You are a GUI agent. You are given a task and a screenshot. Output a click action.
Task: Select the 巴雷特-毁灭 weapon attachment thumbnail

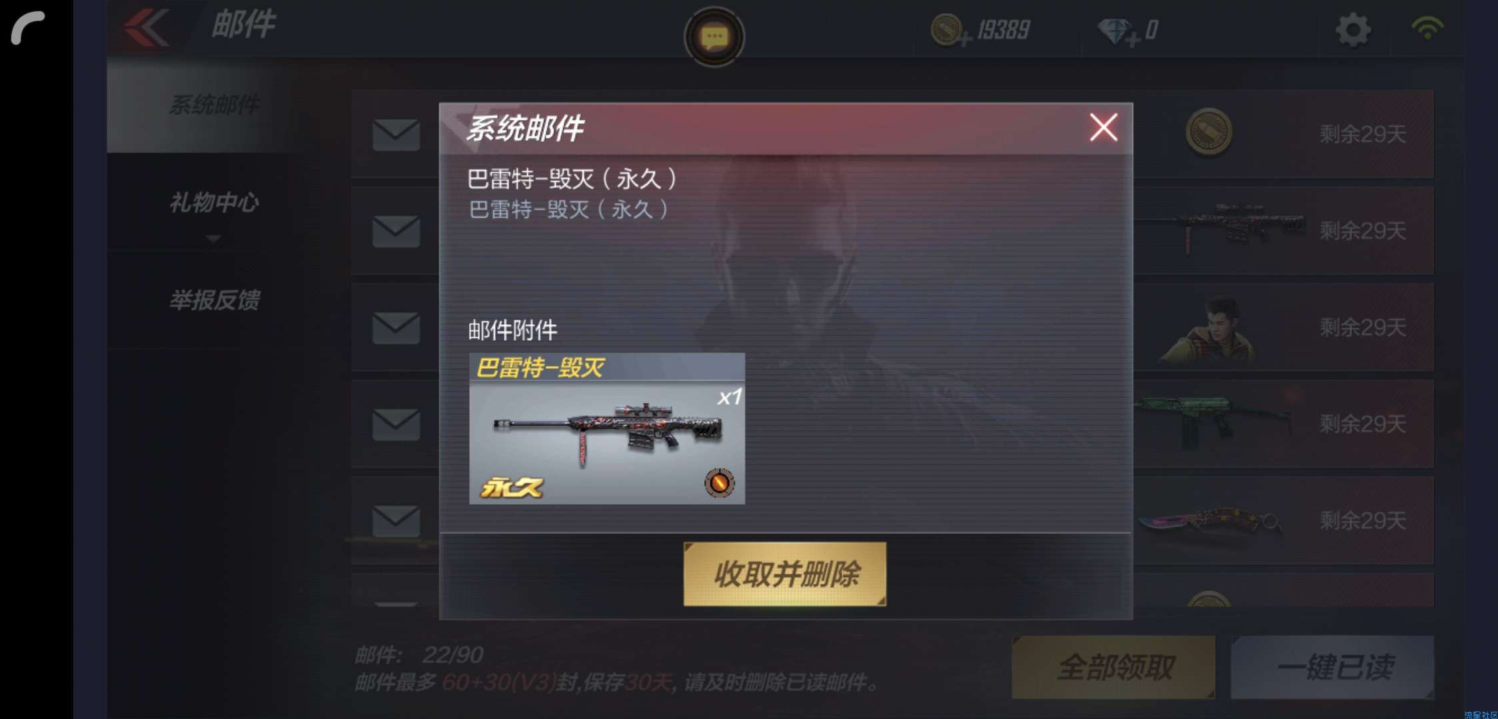607,428
